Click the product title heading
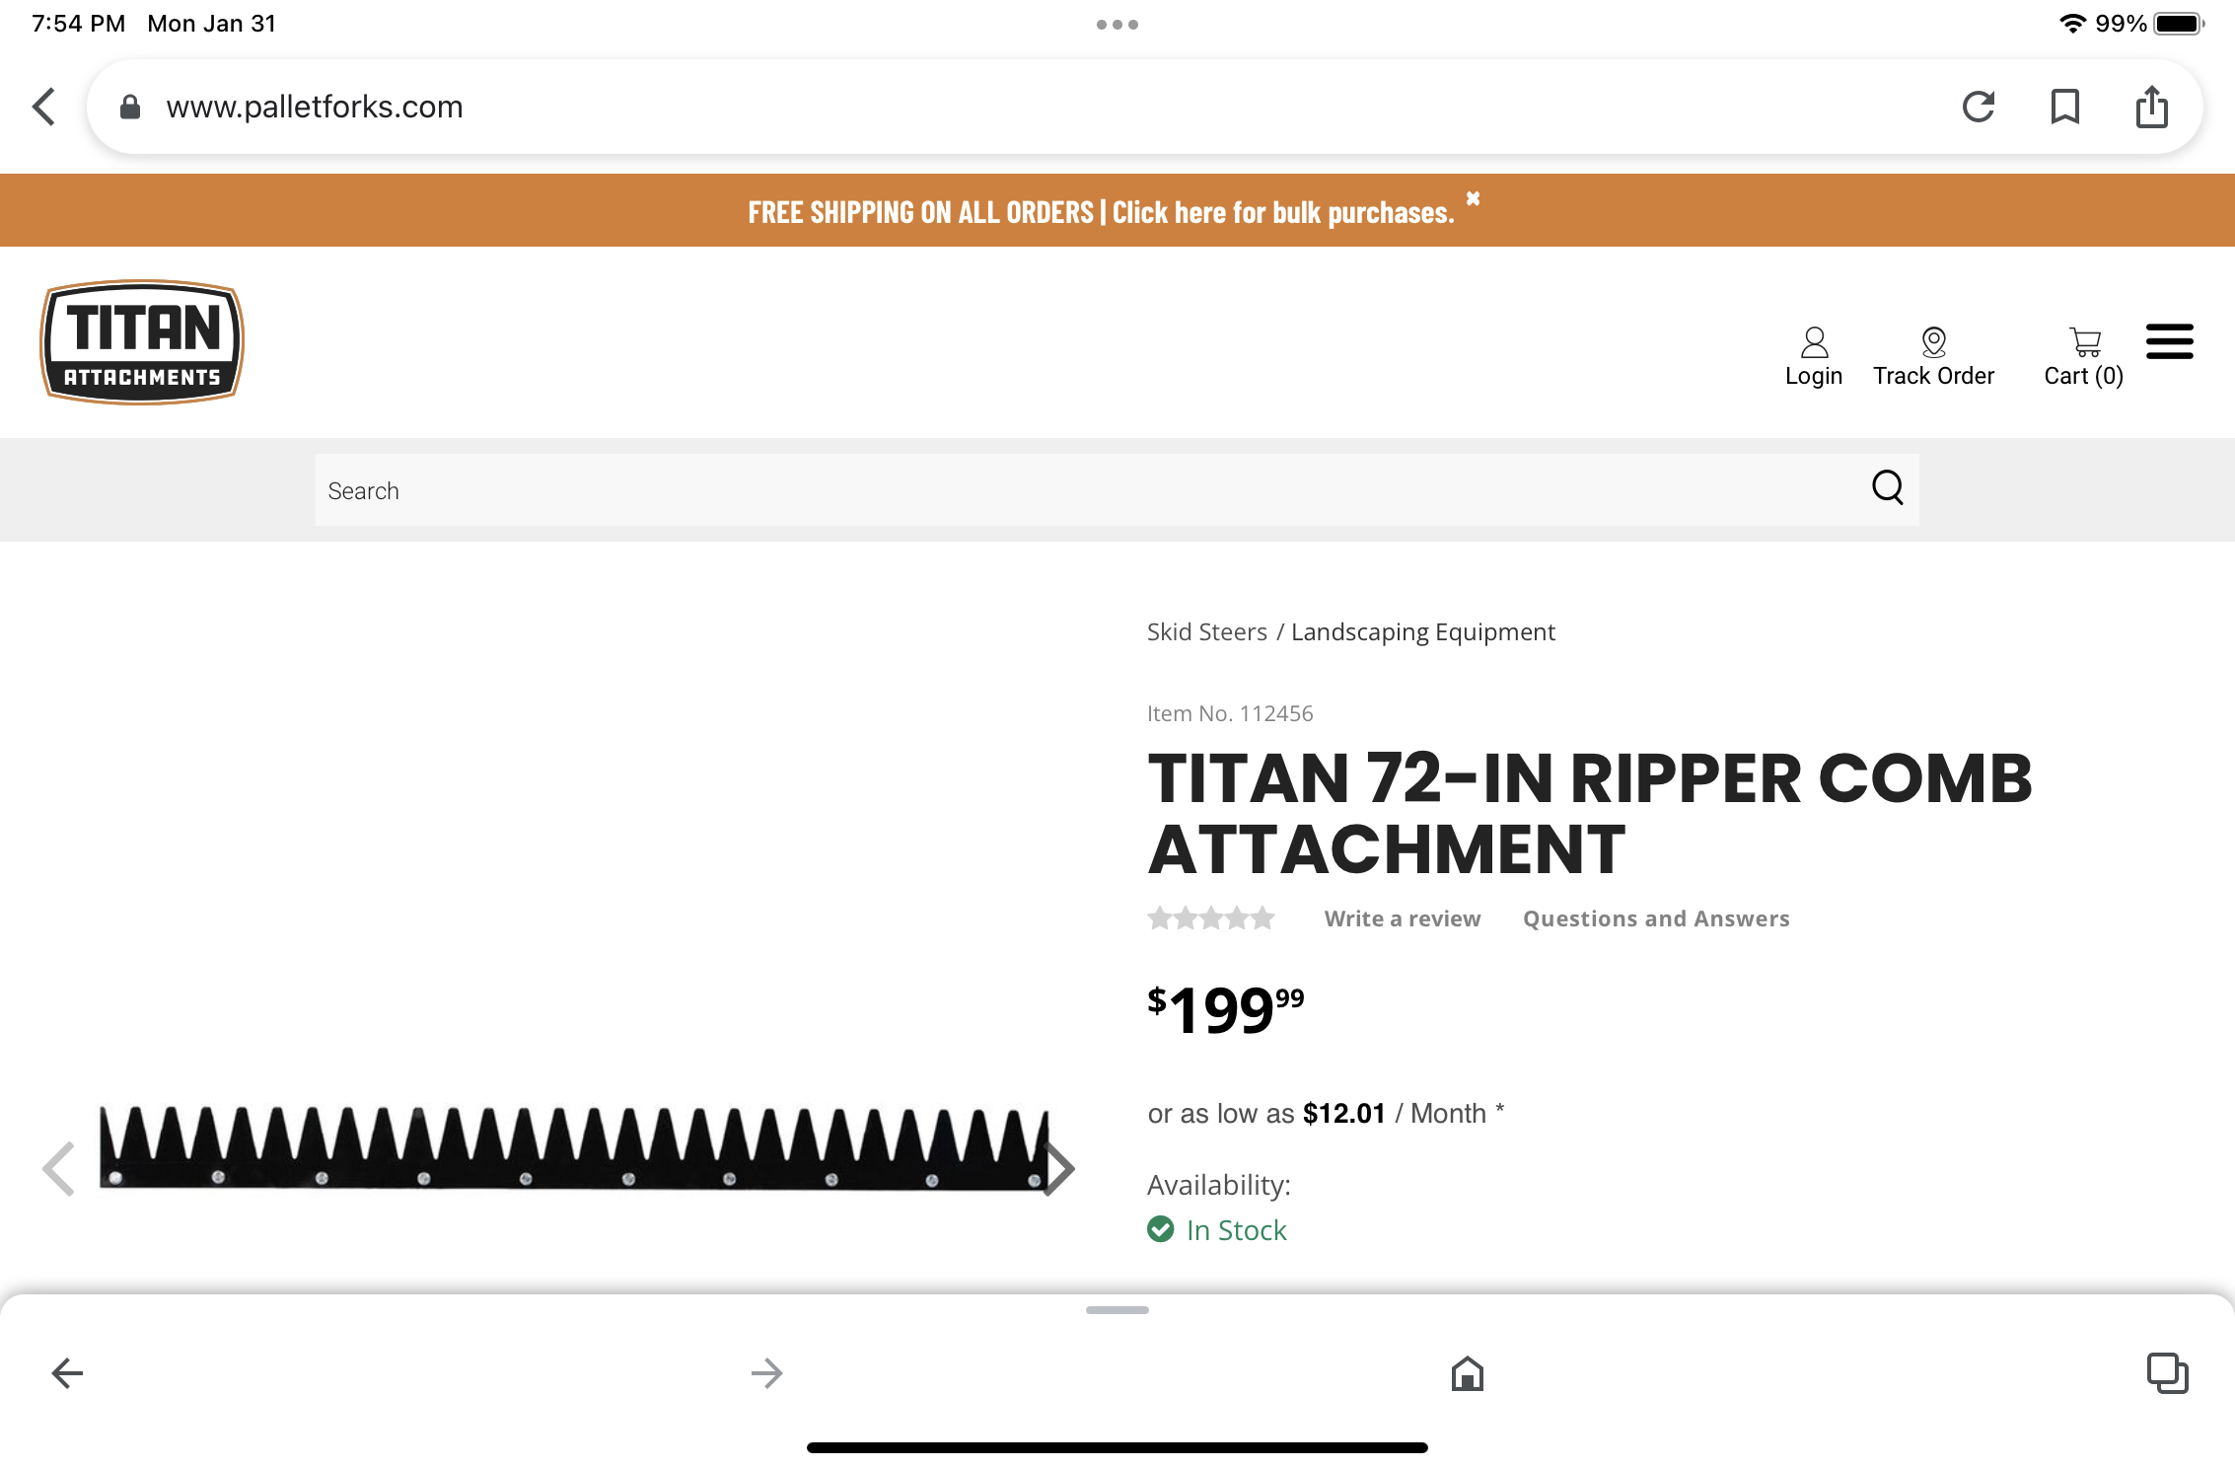2235x1468 pixels. pos(1590,814)
